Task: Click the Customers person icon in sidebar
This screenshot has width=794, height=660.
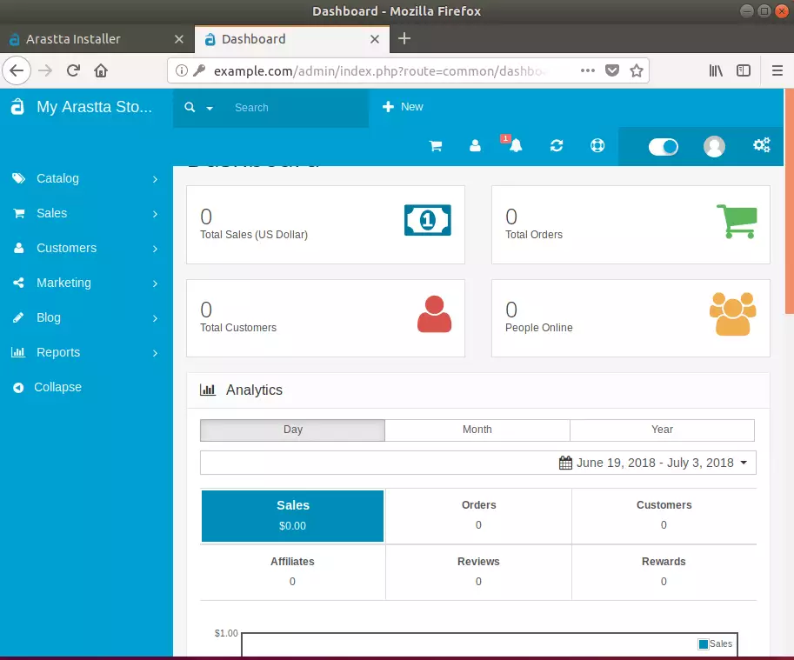Action: coord(19,248)
